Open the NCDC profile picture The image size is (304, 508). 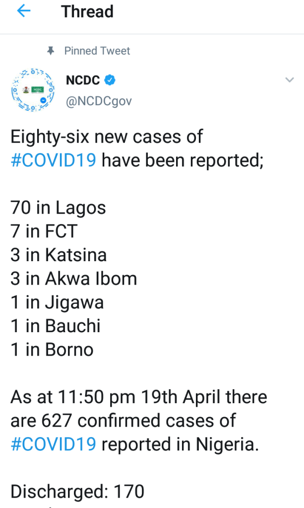pos(33,89)
